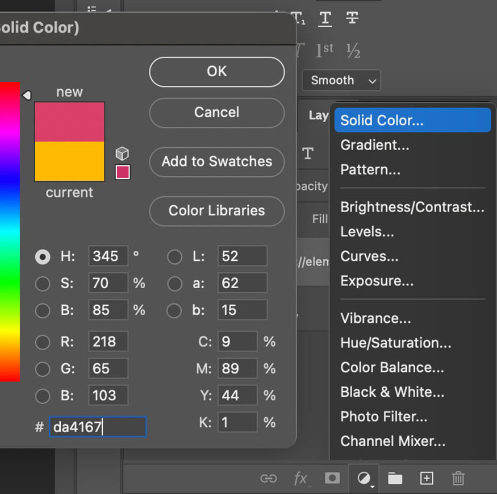
Task: Click Add to Swatches button
Action: point(217,162)
